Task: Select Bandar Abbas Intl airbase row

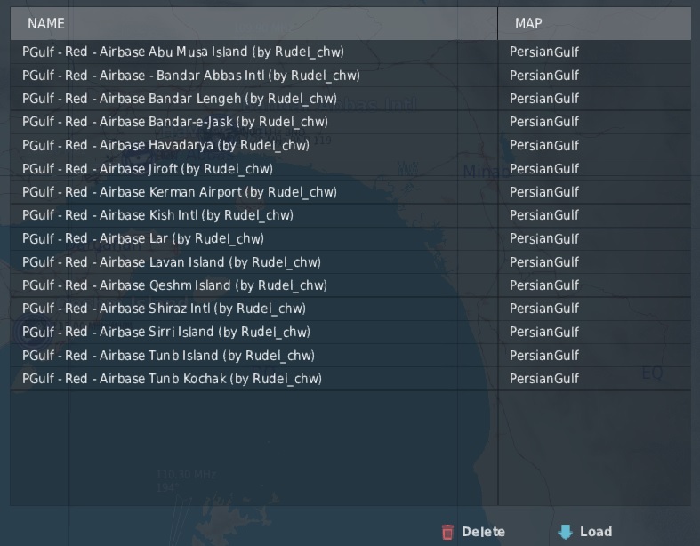Action: pyautogui.click(x=191, y=76)
